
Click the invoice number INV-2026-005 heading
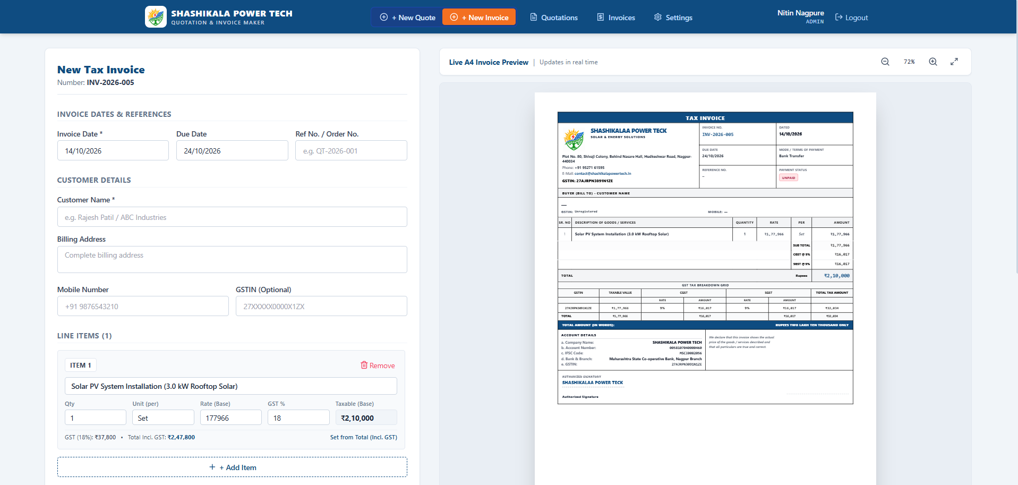tap(110, 82)
